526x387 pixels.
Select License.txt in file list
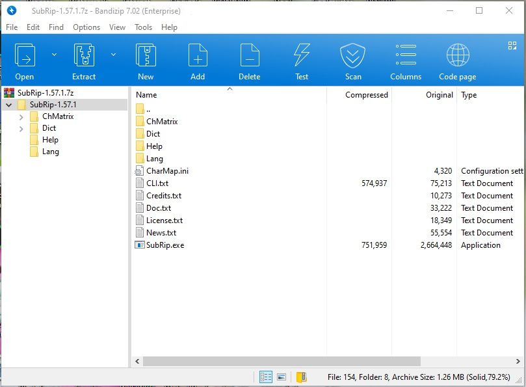point(164,220)
